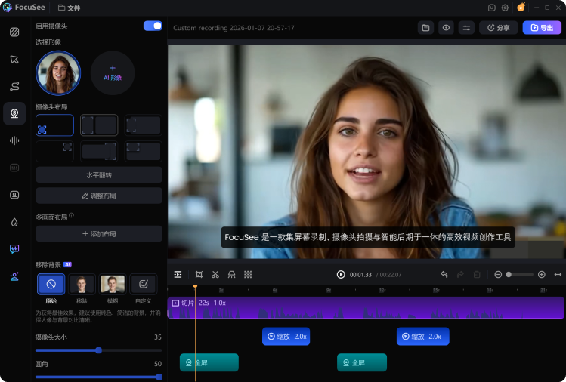Fit timeline to width arrows icon
The width and height of the screenshot is (566, 382).
click(x=558, y=275)
